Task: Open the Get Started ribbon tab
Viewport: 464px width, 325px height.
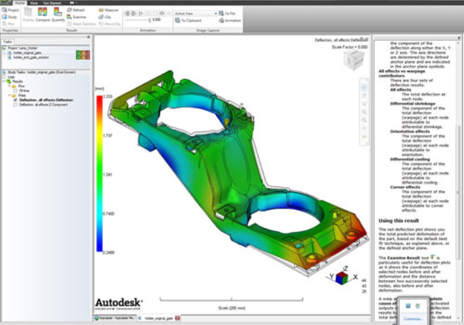Action: (x=52, y=3)
